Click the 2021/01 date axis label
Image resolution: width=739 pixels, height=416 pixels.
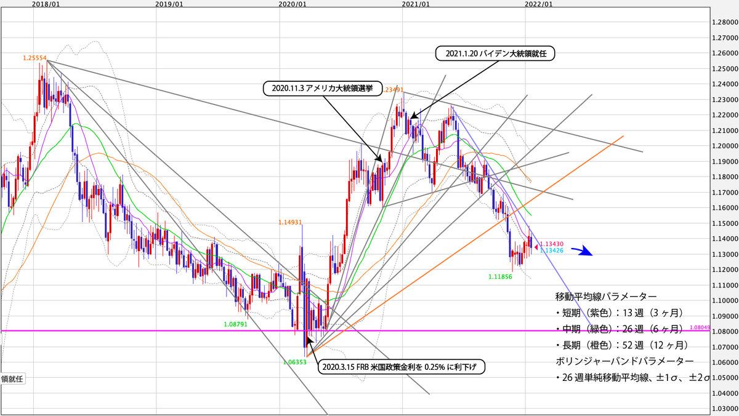click(x=416, y=4)
